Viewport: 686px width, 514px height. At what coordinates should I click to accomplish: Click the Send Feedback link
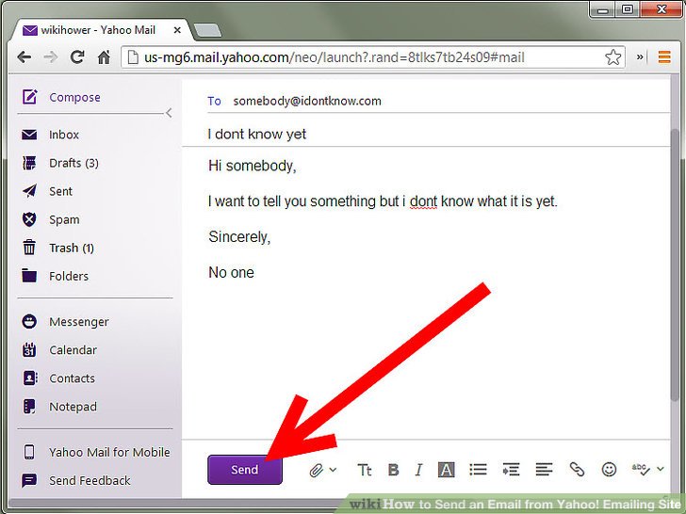click(x=90, y=480)
